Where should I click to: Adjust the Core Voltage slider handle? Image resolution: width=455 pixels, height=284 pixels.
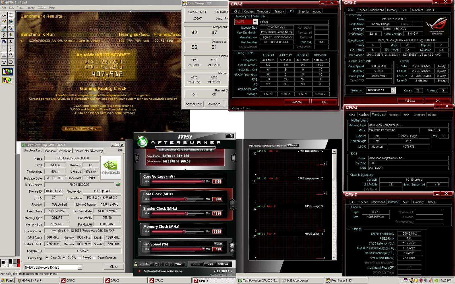click(203, 181)
